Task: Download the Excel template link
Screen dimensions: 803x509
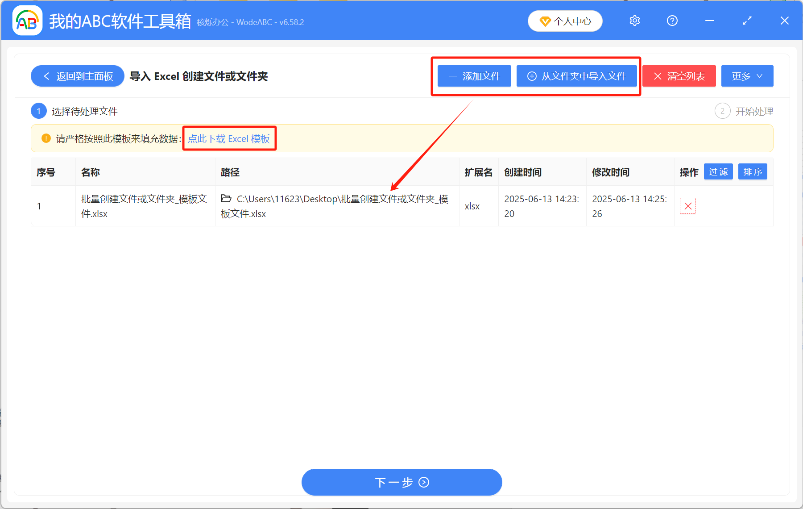Action: click(x=228, y=139)
